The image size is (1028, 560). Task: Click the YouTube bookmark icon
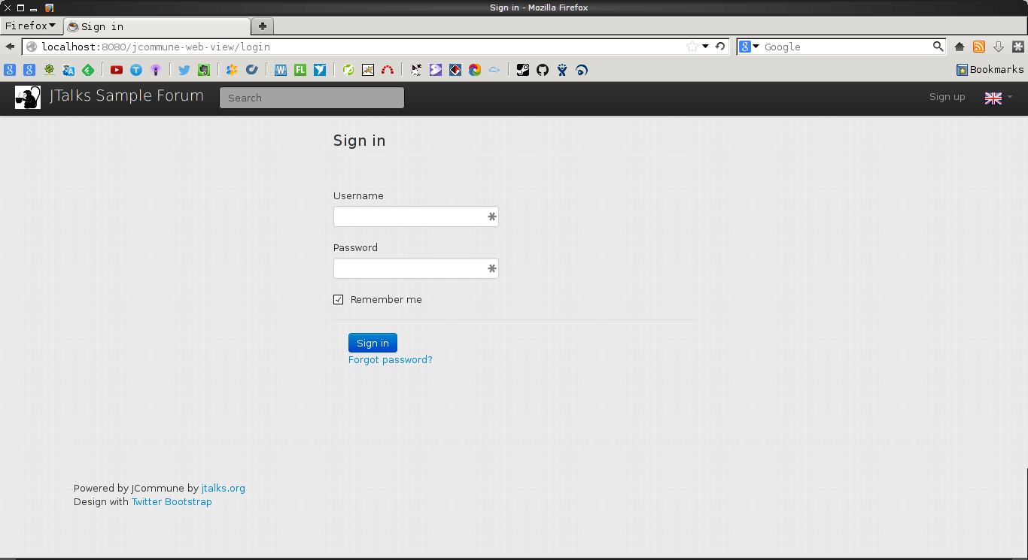[x=117, y=70]
